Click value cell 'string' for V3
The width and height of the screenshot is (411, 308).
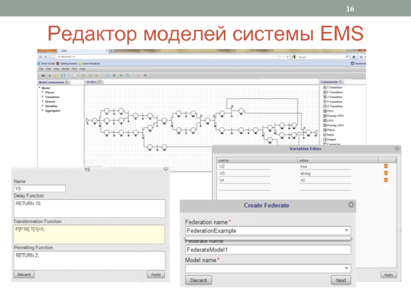point(325,174)
